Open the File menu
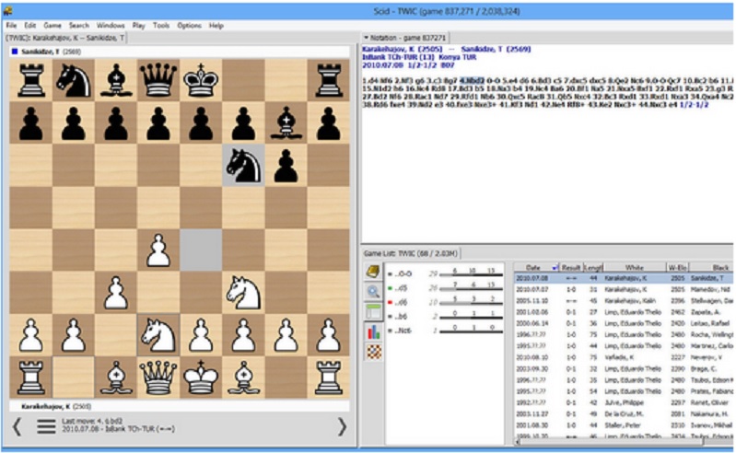Image resolution: width=736 pixels, height=453 pixels. pos(11,26)
